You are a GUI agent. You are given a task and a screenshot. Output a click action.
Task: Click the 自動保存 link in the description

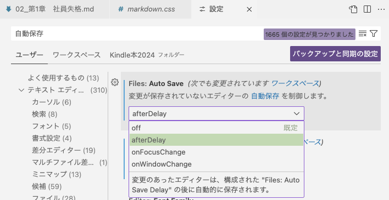[x=265, y=96]
